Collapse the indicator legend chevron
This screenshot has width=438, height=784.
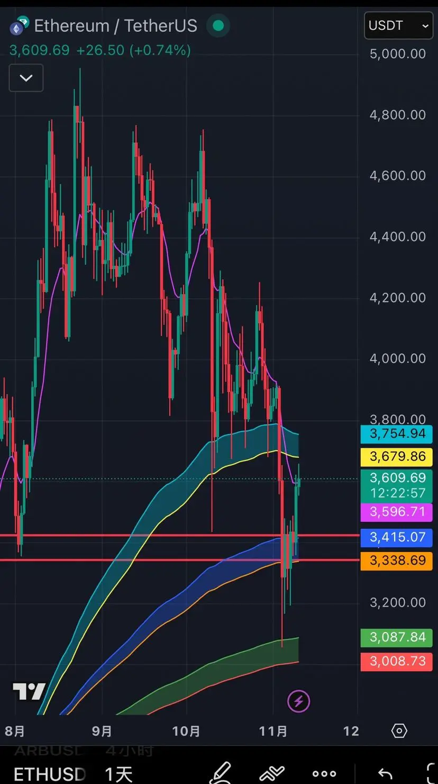coord(26,78)
